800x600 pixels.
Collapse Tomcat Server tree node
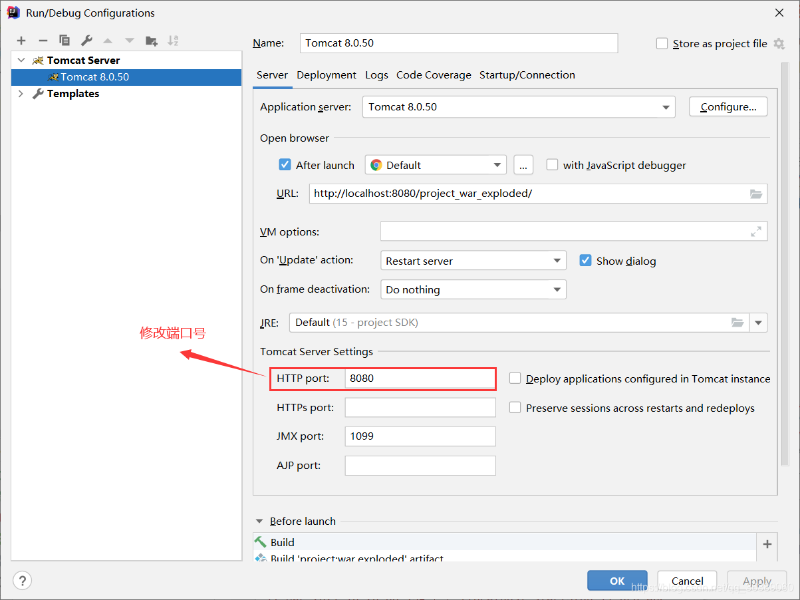21,60
